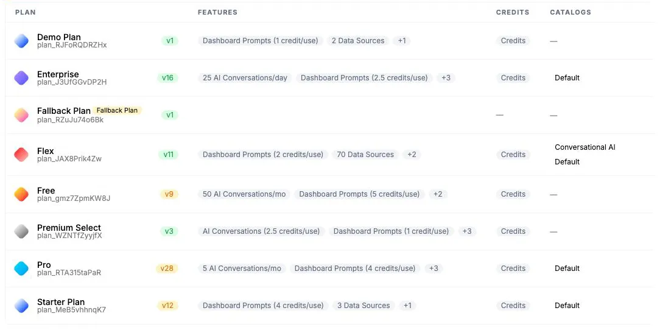The width and height of the screenshot is (660, 330).
Task: Click the Starter Plan blue icon
Action: pos(21,306)
